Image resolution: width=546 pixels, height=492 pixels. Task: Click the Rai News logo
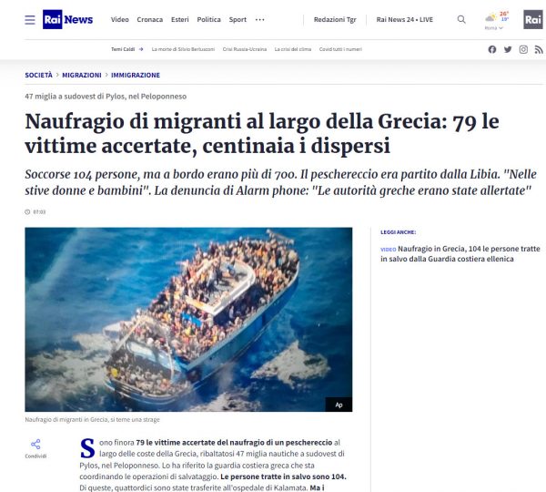pos(68,19)
